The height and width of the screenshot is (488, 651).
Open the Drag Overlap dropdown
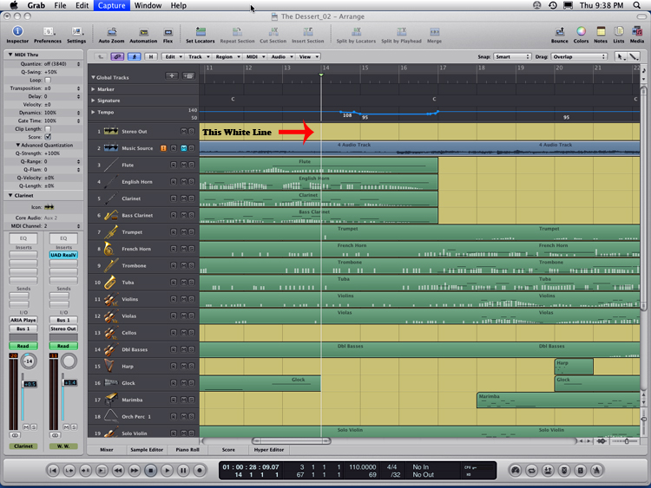point(579,57)
